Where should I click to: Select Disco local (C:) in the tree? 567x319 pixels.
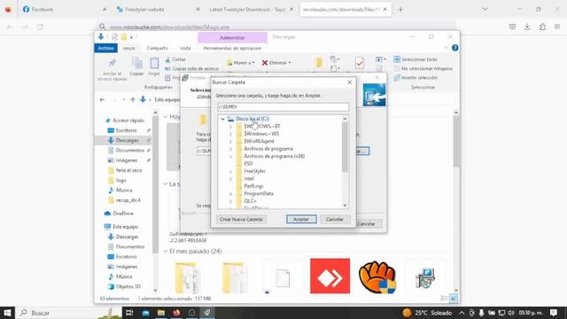(x=252, y=119)
